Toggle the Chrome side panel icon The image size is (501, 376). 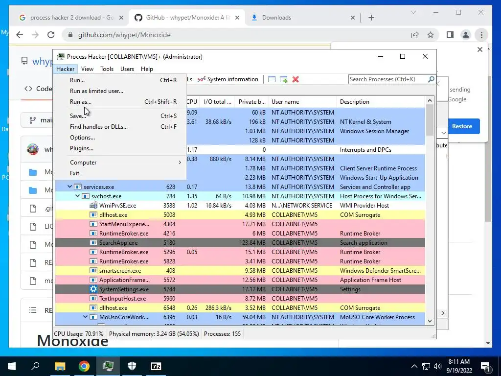click(x=450, y=35)
